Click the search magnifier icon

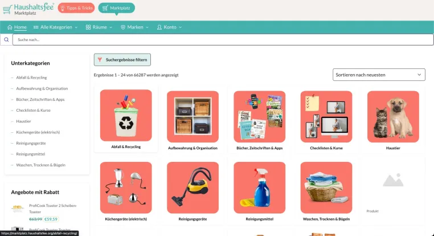coord(6,39)
